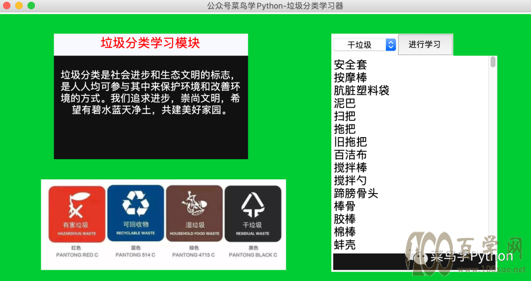Open the 干垃圾 category dropdown
Viewport: 531px width, 281px height.
coord(364,45)
